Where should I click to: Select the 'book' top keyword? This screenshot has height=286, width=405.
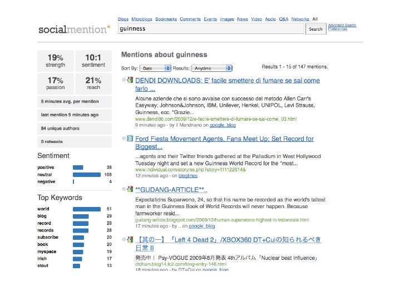click(43, 244)
